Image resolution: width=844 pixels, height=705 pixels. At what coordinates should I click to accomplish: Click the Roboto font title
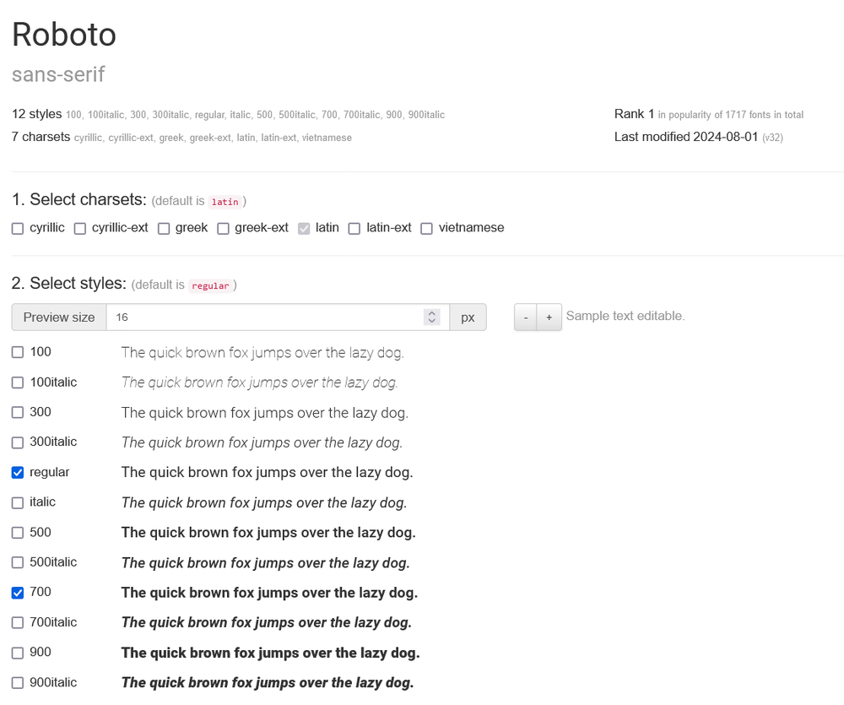(64, 35)
